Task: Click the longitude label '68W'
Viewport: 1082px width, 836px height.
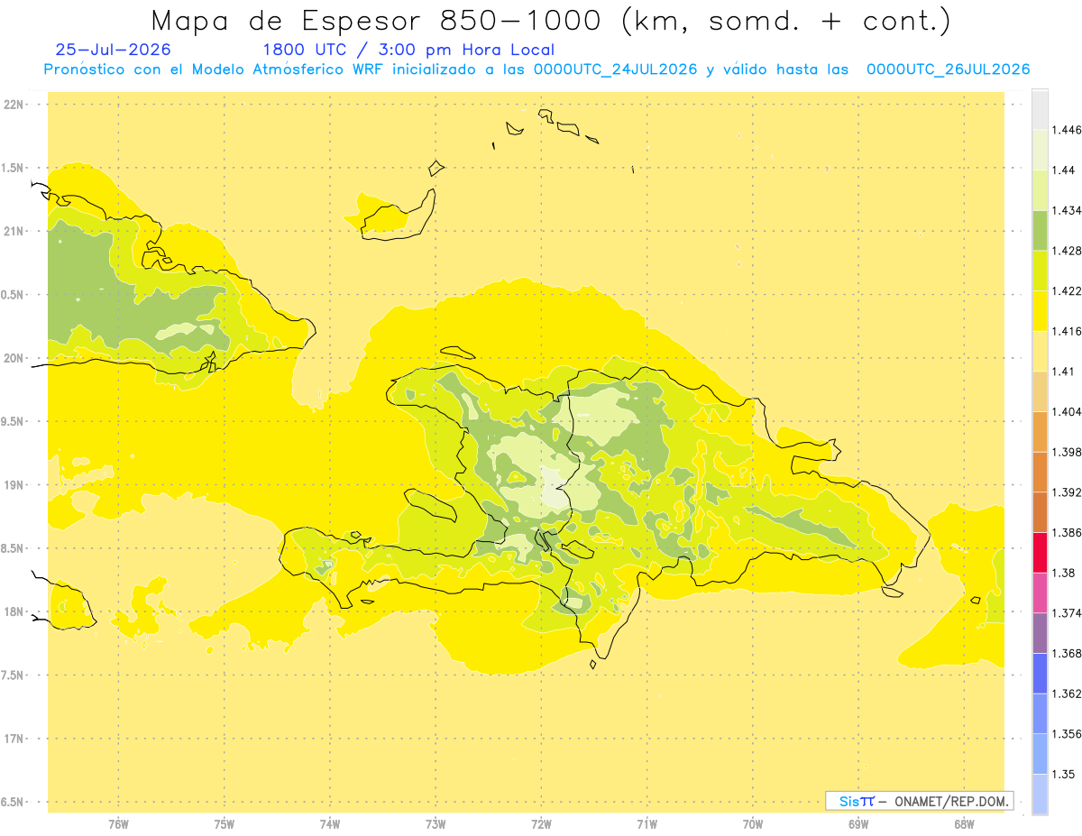Action: tap(964, 823)
